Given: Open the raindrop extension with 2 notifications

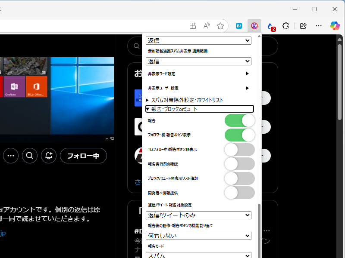Looking at the screenshot, I should 270,27.
